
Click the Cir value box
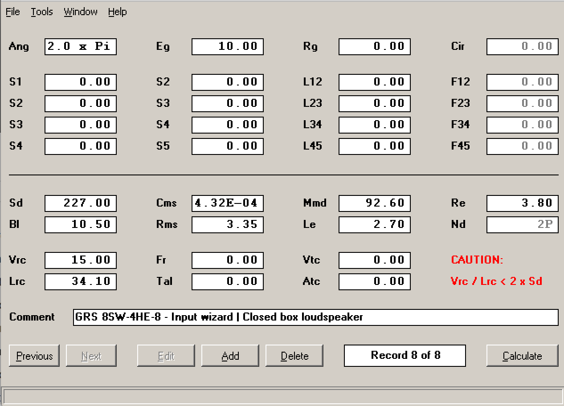tap(523, 47)
